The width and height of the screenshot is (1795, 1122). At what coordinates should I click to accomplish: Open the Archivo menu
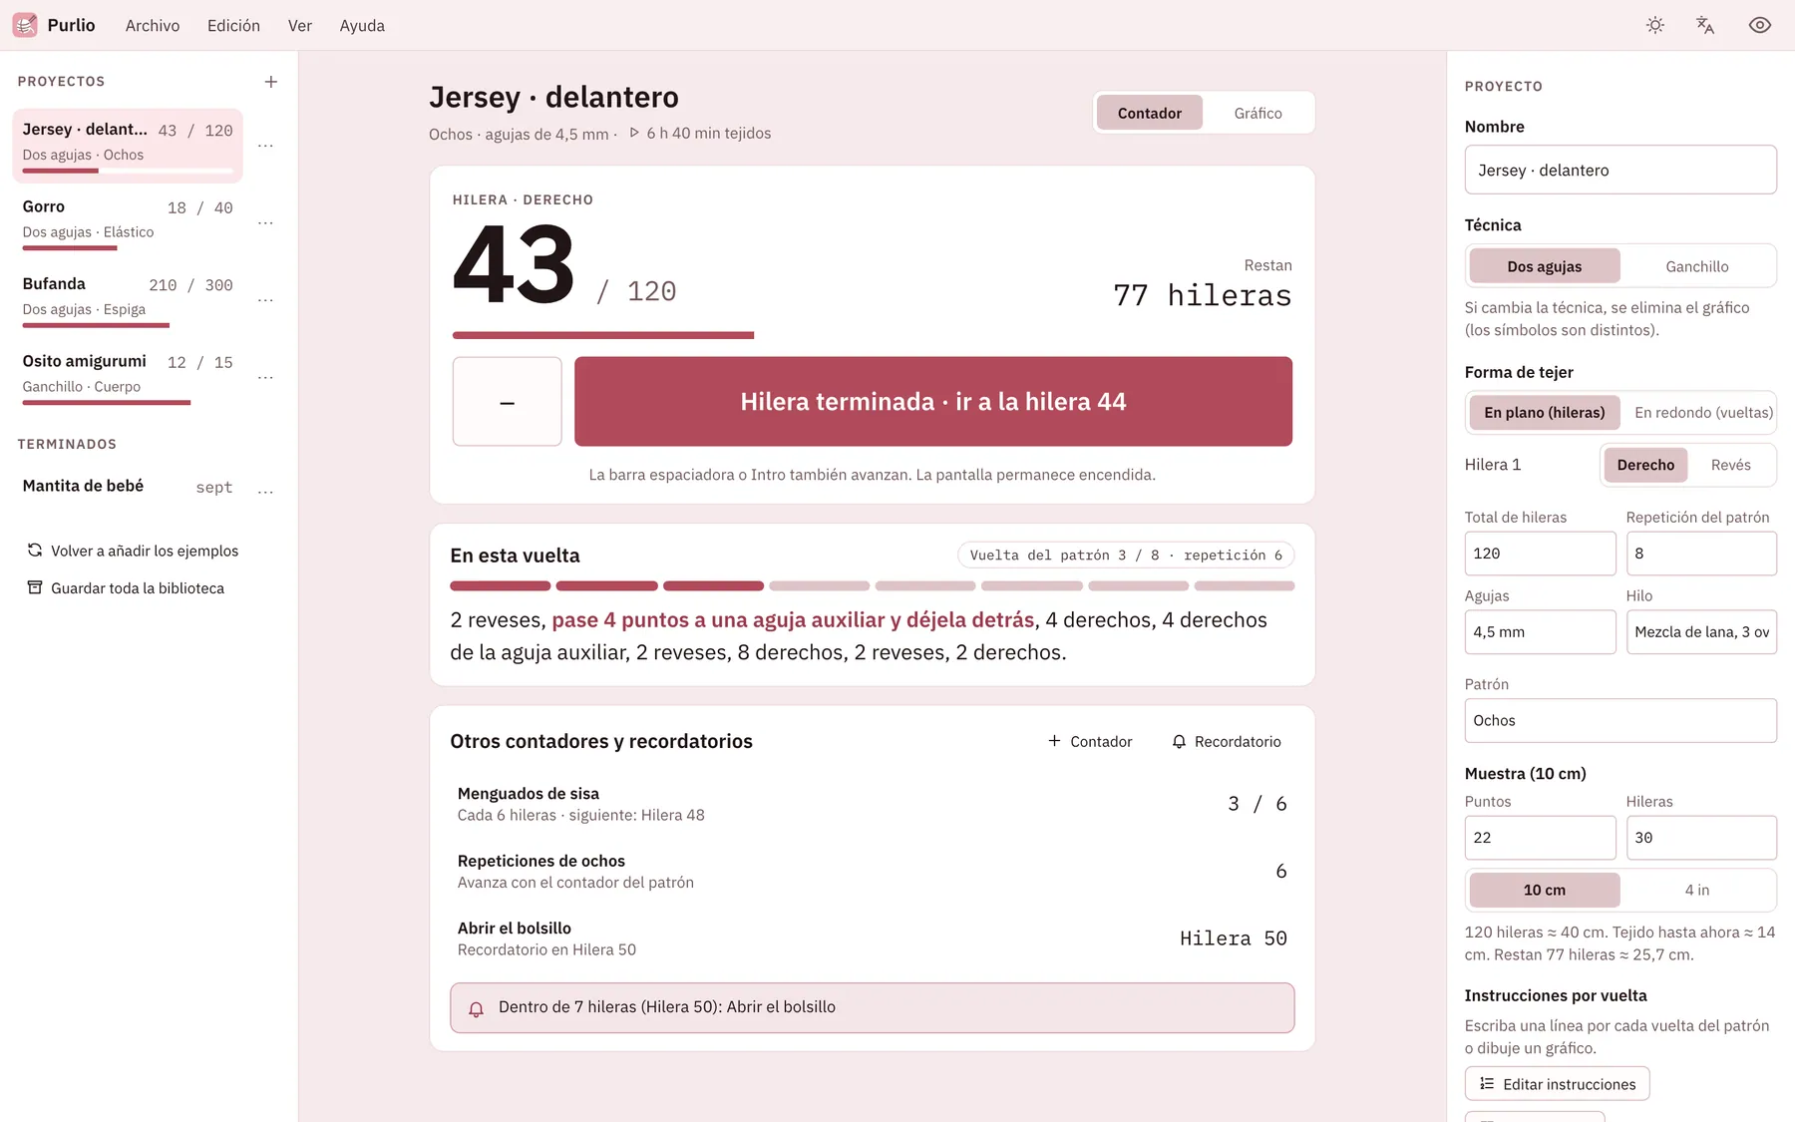pyautogui.click(x=153, y=26)
